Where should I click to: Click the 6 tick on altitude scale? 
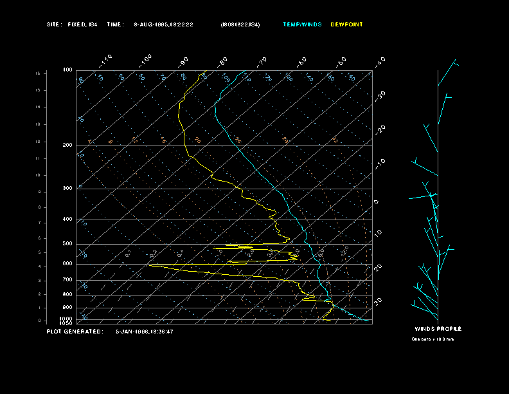click(40, 238)
